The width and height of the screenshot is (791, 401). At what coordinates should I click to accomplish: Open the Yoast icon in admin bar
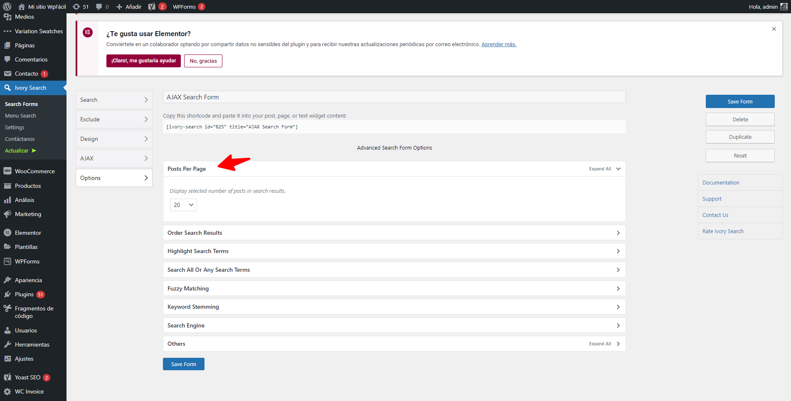[x=152, y=7]
